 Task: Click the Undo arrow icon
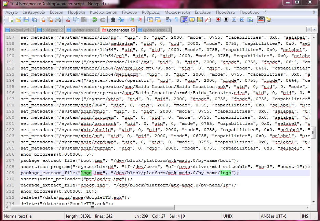(95, 19)
